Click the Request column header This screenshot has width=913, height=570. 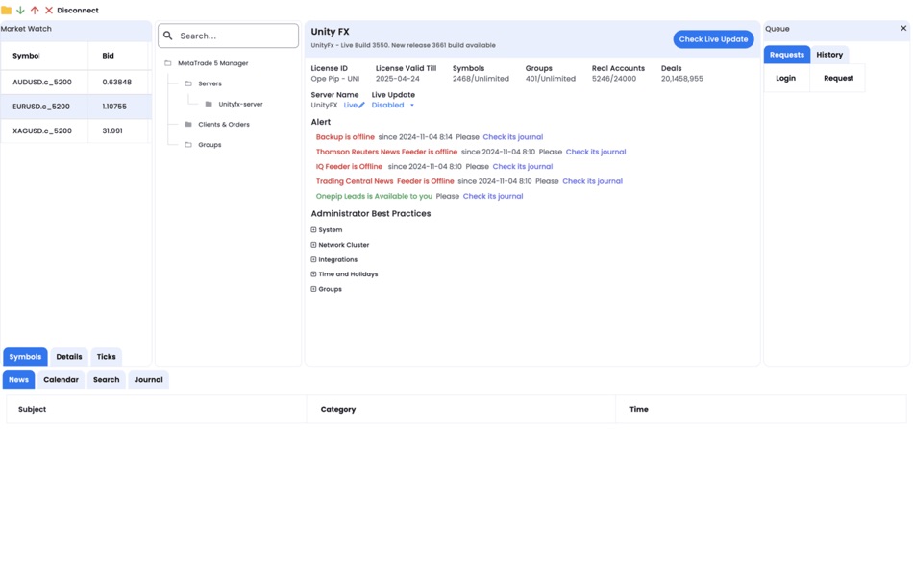coord(838,78)
